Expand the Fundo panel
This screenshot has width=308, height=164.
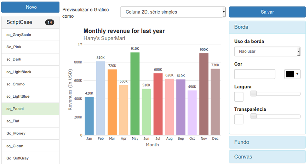[x=267, y=142]
